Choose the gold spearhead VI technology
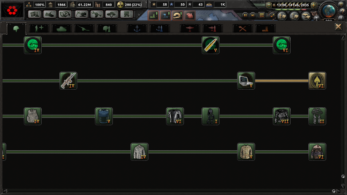Screen dimensions: 347x195 (317, 81)
